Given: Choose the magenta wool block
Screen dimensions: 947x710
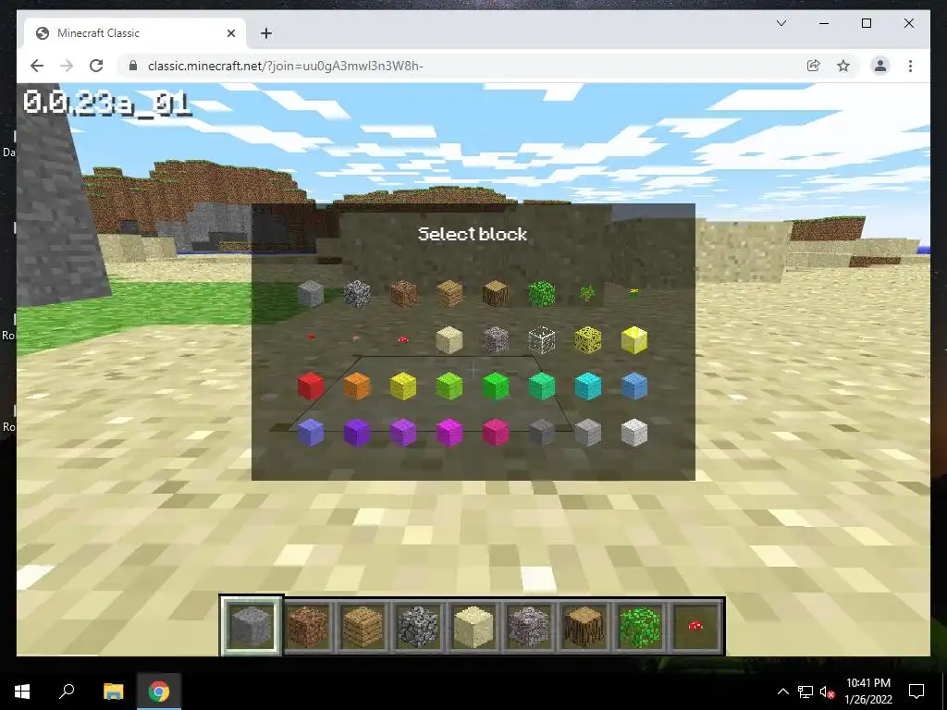Looking at the screenshot, I should pos(449,433).
